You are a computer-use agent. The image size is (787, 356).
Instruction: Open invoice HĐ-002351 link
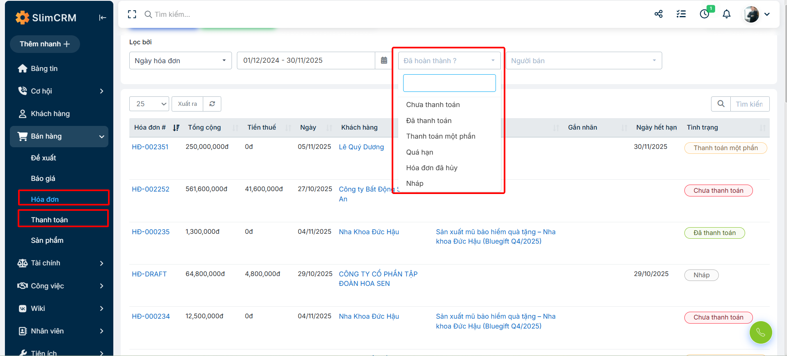click(x=150, y=147)
